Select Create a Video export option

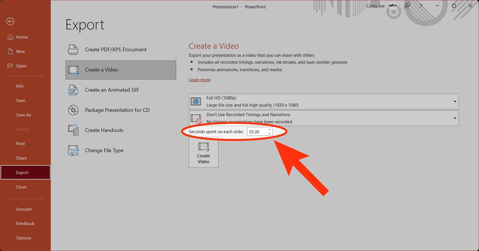point(121,70)
